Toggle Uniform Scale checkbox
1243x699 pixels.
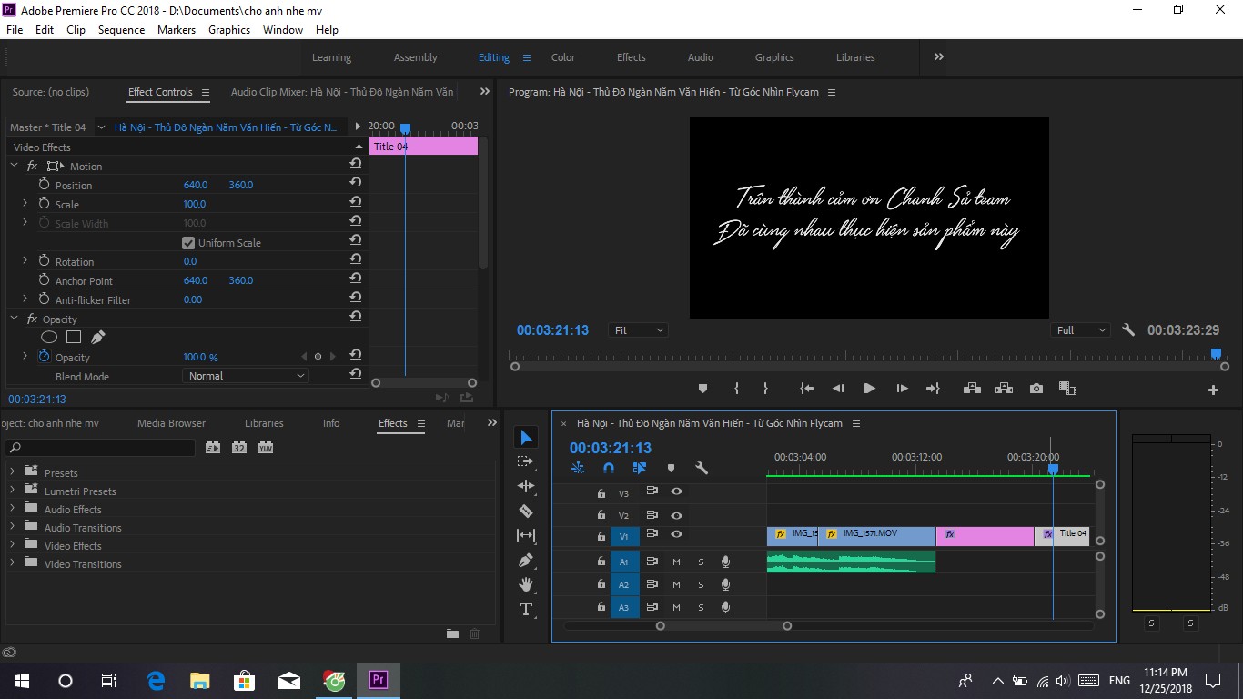(x=188, y=243)
